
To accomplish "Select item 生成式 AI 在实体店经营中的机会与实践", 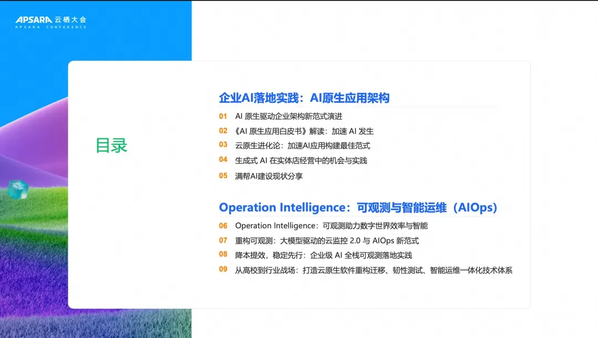I will pyautogui.click(x=301, y=160).
